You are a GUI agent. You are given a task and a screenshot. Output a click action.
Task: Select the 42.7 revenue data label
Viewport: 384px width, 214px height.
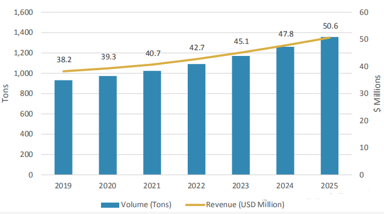pyautogui.click(x=197, y=47)
